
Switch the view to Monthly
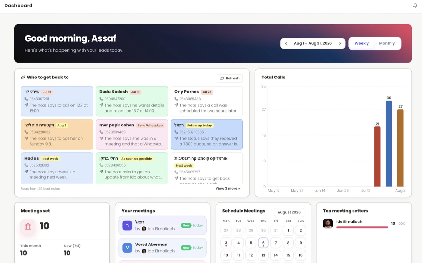pos(387,43)
